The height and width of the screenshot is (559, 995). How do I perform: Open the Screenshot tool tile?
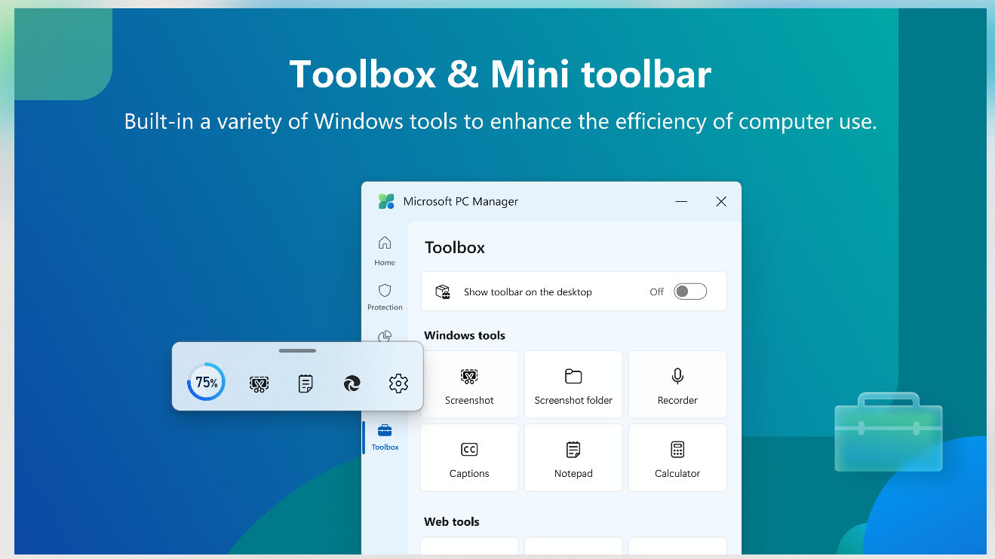point(469,384)
